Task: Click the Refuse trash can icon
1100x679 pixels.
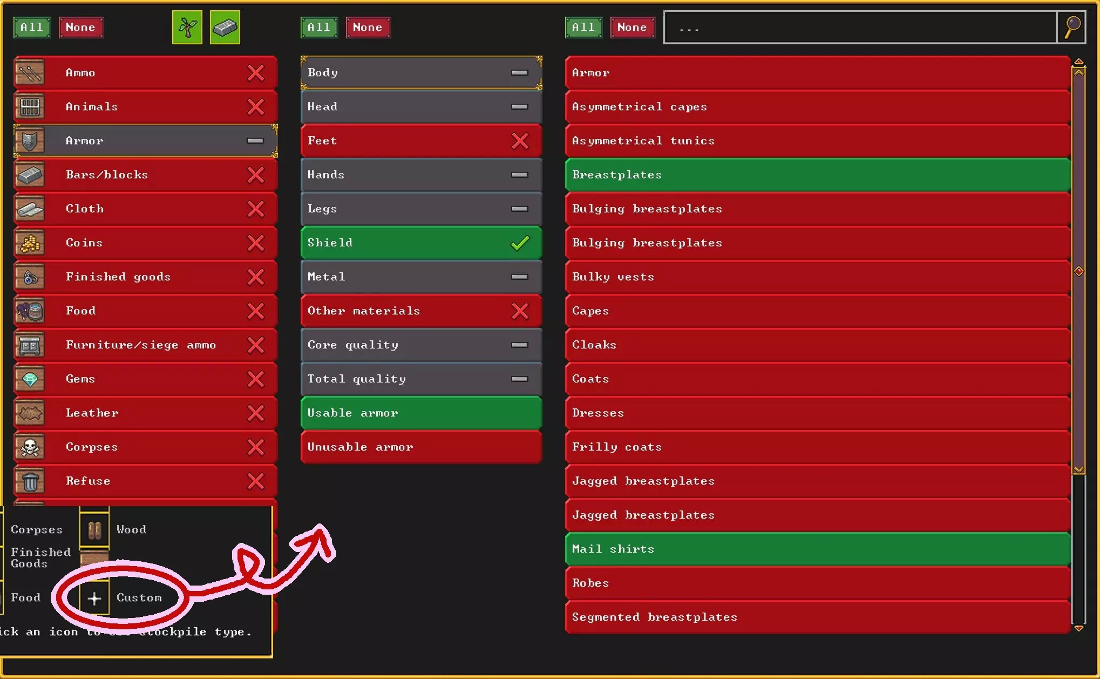Action: pos(30,481)
